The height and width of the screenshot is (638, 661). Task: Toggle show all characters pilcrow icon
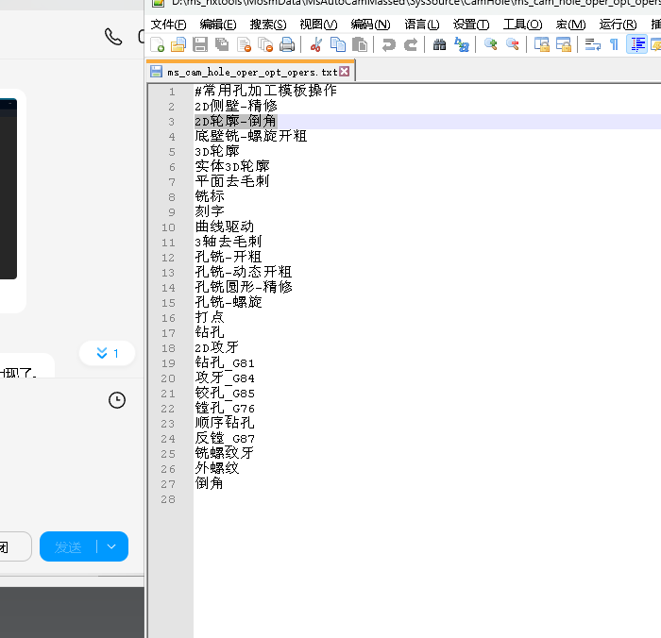point(614,44)
